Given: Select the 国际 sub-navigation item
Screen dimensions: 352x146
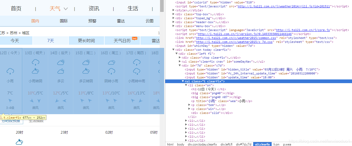Looking at the screenshot, I should [64, 21].
